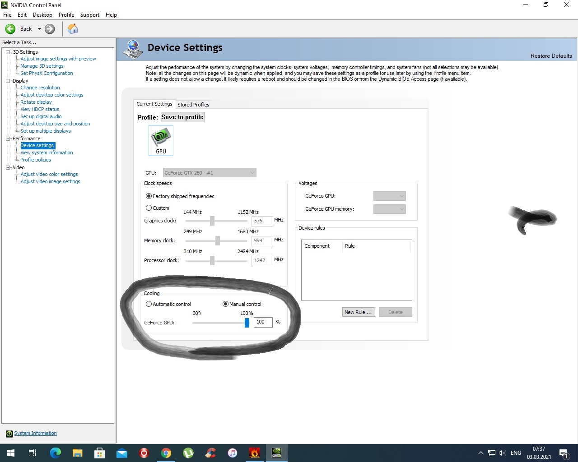Open the Help menu
Viewport: 578px width, 462px height.
click(x=111, y=15)
